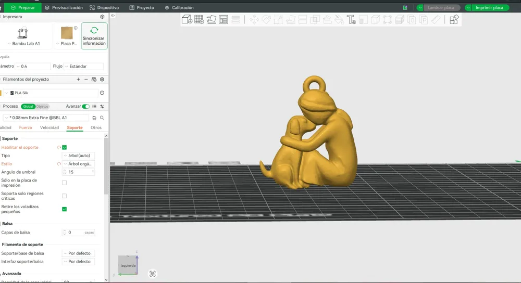Switch to the Otros settings tab
521x283 pixels.
click(96, 128)
